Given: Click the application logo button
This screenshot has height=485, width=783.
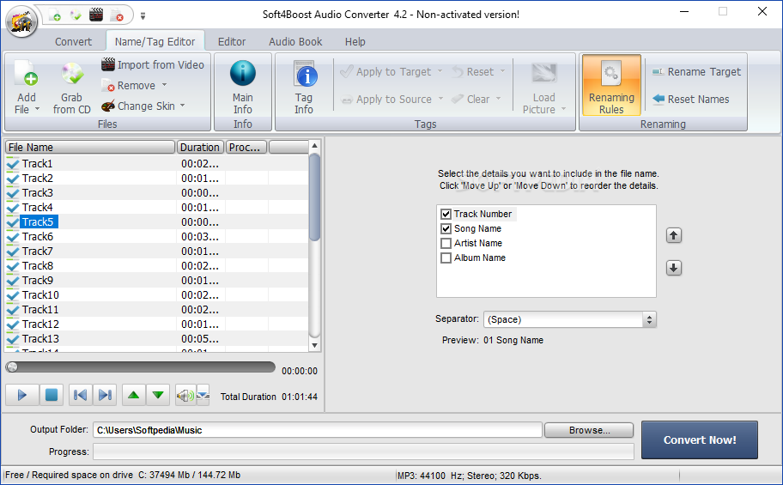Looking at the screenshot, I should (x=21, y=21).
